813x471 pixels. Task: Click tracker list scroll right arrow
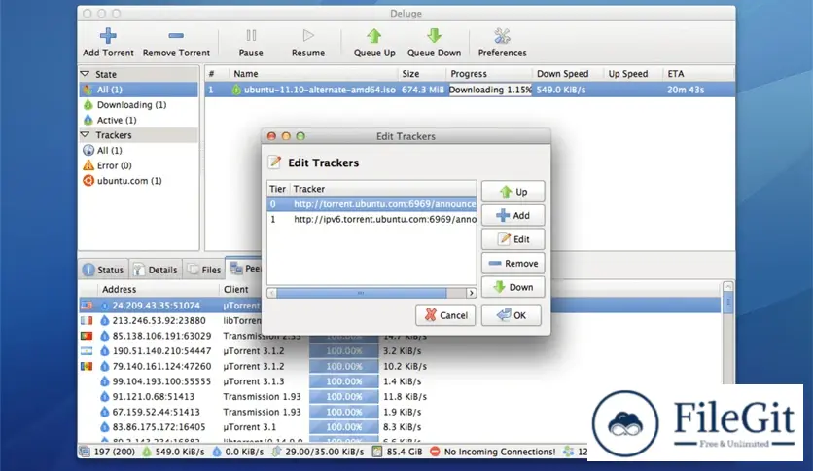(x=471, y=293)
